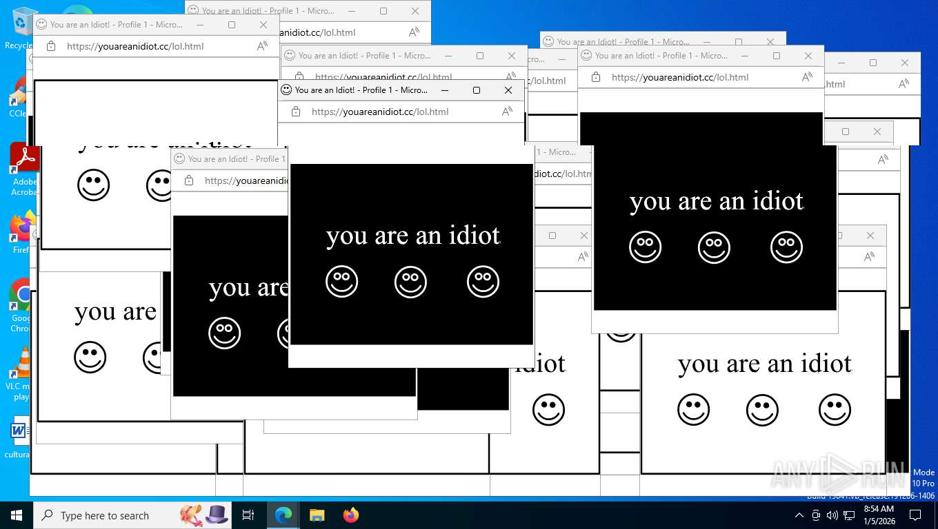Maximize the right black Edge window
Viewport: 938px width, 529px height.
coord(777,56)
